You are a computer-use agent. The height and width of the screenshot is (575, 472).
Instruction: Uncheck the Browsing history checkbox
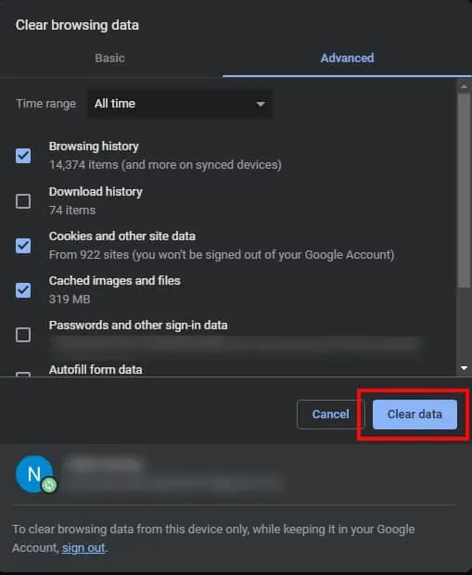(23, 156)
